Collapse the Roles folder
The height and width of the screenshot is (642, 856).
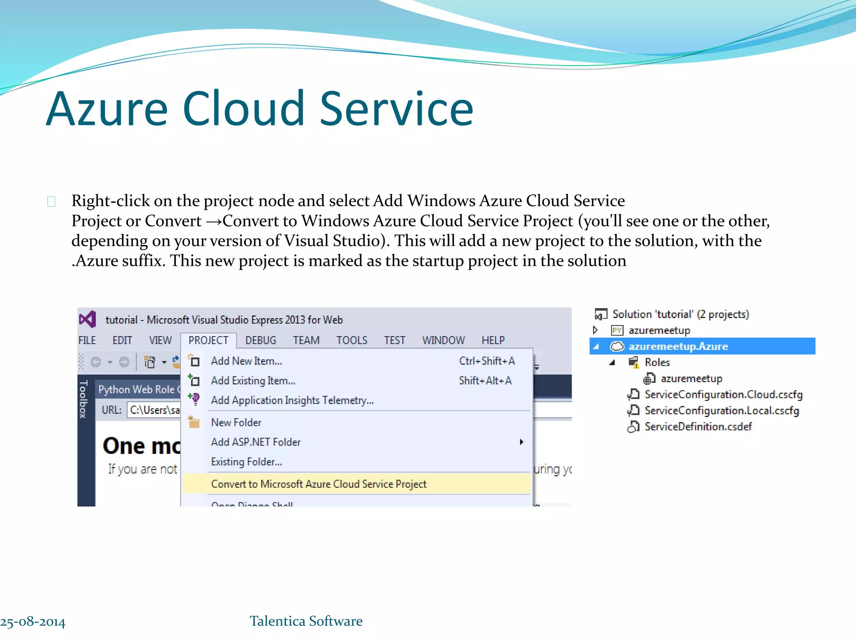(x=612, y=362)
